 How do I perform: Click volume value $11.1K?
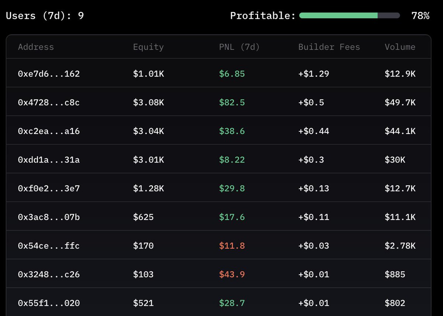click(400, 217)
